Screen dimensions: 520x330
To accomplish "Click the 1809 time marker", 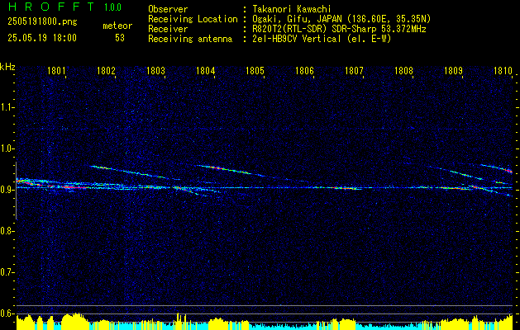I will pyautogui.click(x=453, y=70).
